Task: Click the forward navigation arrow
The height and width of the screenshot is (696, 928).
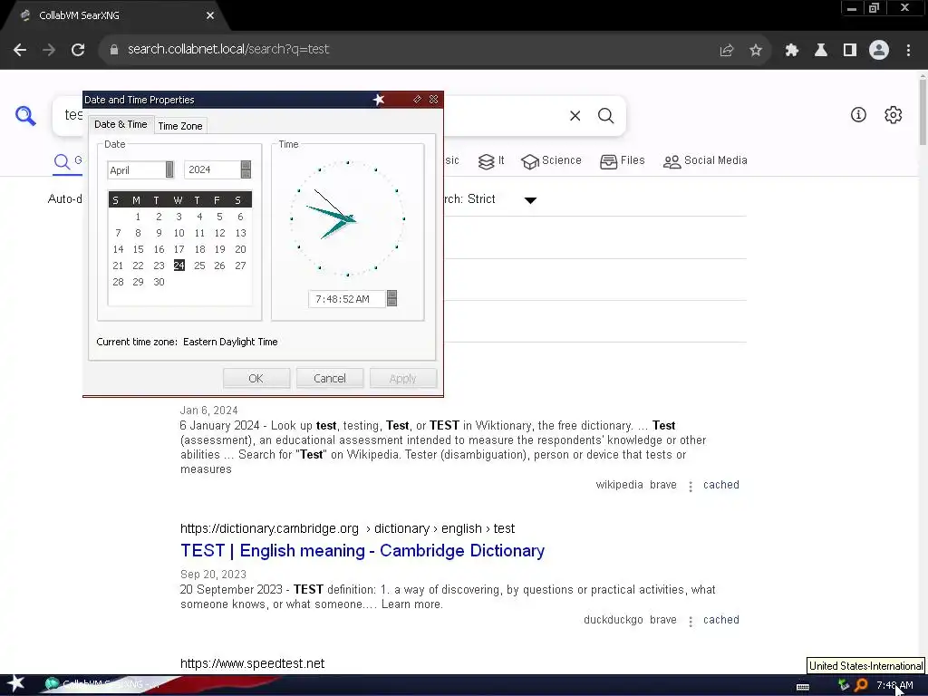Action: click(49, 50)
